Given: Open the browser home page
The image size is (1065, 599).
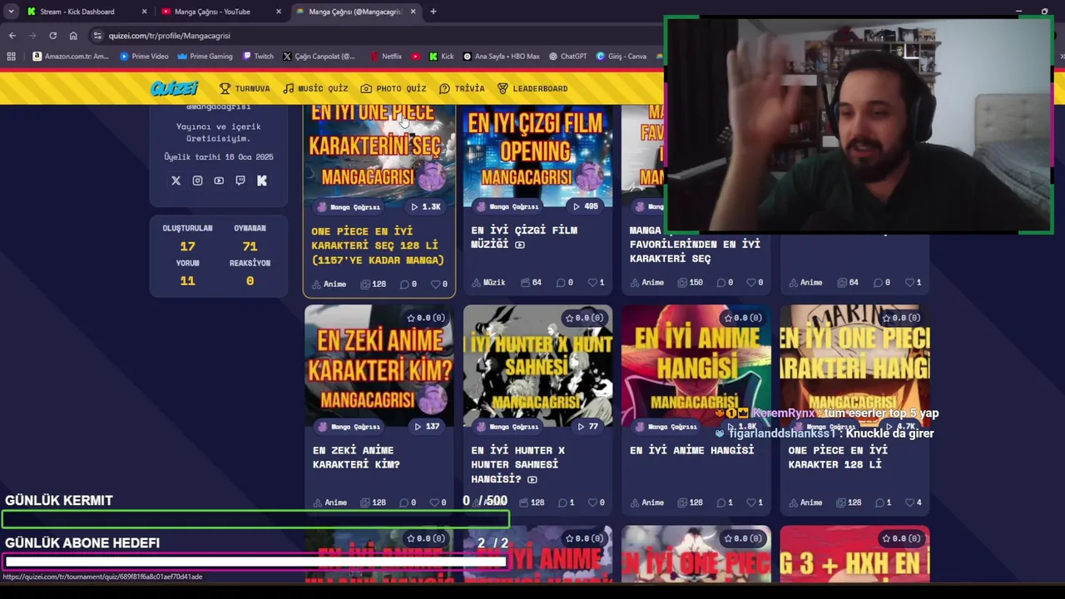Looking at the screenshot, I should [73, 36].
